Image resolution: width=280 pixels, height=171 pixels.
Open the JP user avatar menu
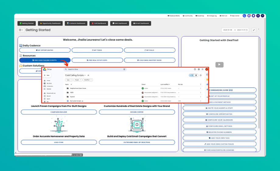[x=262, y=16]
